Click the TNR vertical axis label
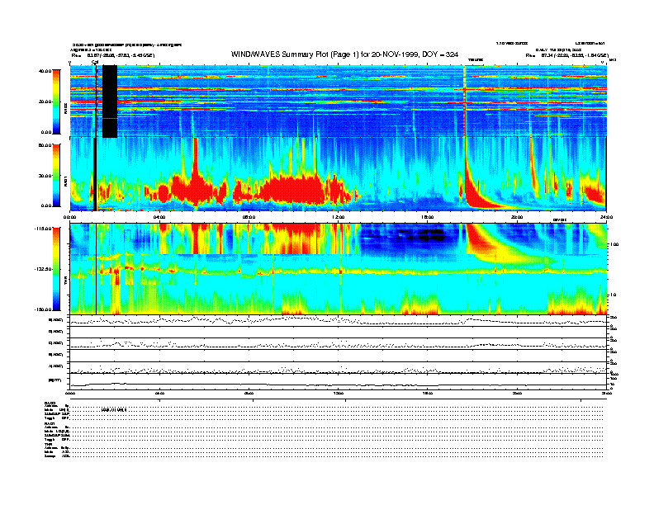This screenshot has width=654, height=505. point(65,282)
